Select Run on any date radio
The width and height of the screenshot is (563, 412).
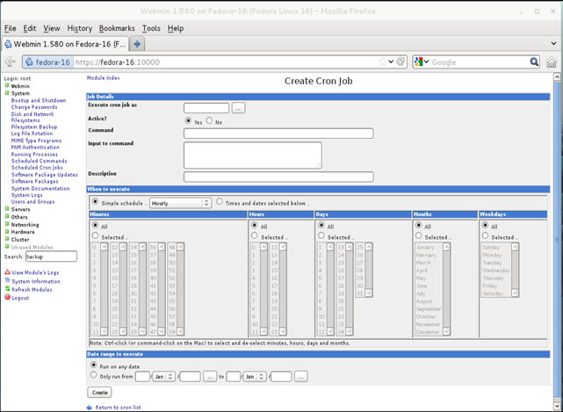coord(94,365)
